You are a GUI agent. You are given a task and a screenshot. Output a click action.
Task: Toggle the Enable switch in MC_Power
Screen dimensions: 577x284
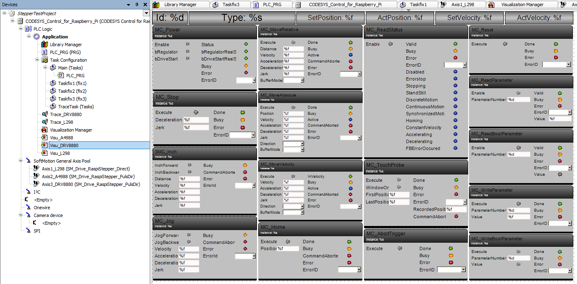point(187,44)
